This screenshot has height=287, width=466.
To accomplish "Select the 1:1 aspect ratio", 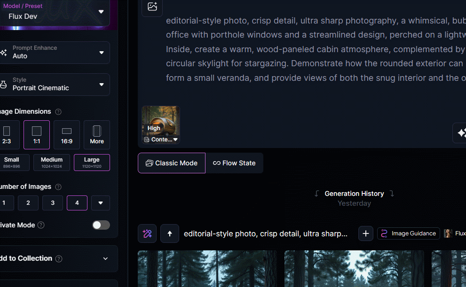I will pos(37,135).
